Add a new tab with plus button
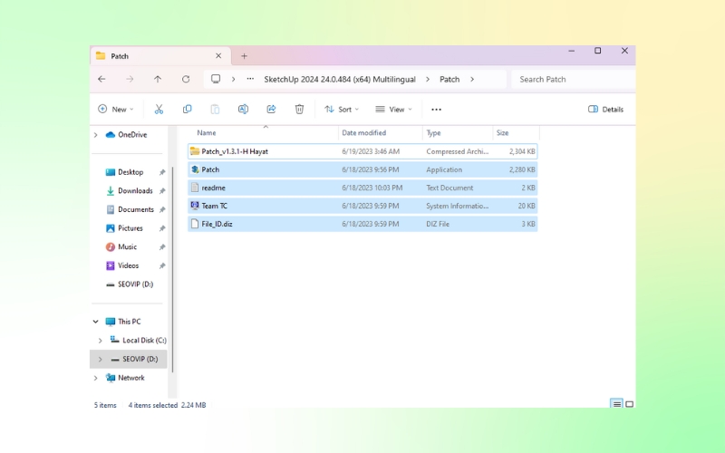The width and height of the screenshot is (725, 453). (x=244, y=56)
